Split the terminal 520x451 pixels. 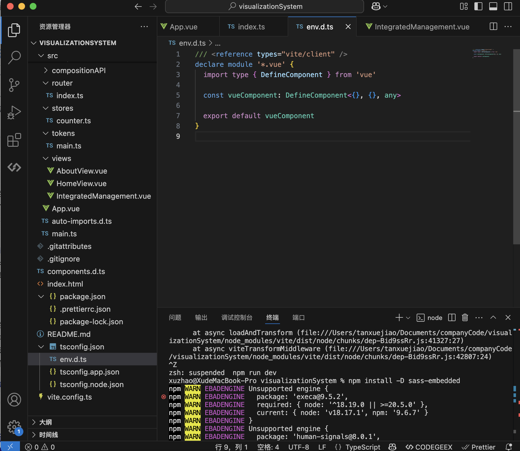[x=452, y=317]
